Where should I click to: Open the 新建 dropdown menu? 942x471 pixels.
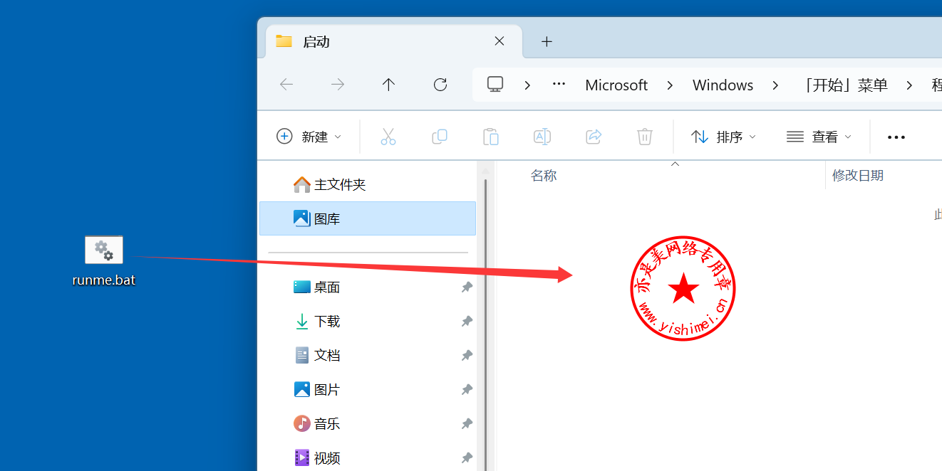309,137
